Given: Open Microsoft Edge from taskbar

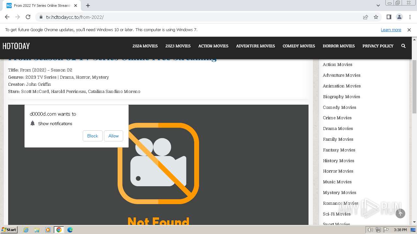Looking at the screenshot, I should pyautogui.click(x=70, y=230).
